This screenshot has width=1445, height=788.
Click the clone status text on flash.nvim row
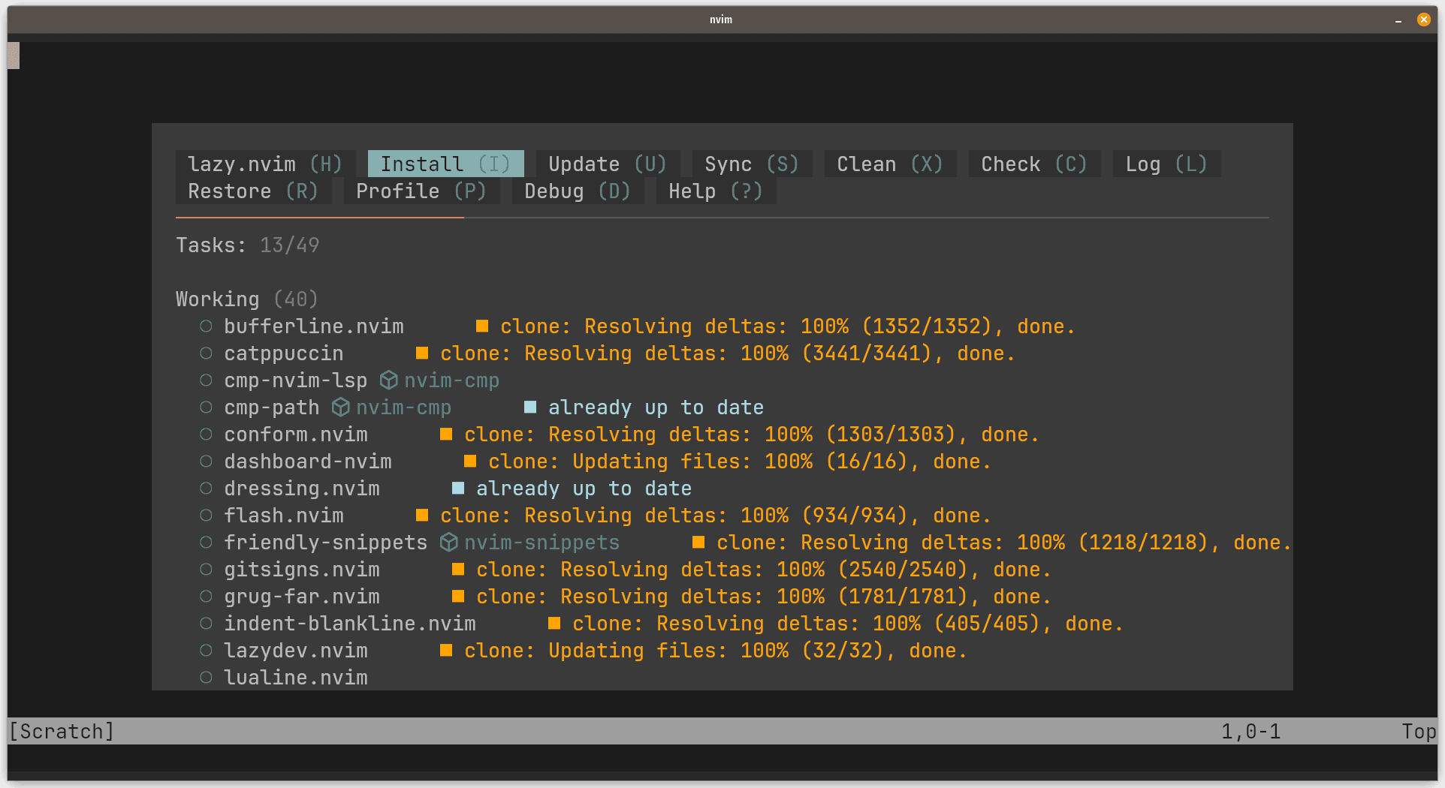tap(716, 516)
